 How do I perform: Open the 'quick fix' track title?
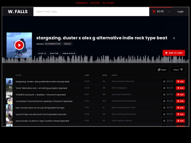(41, 114)
